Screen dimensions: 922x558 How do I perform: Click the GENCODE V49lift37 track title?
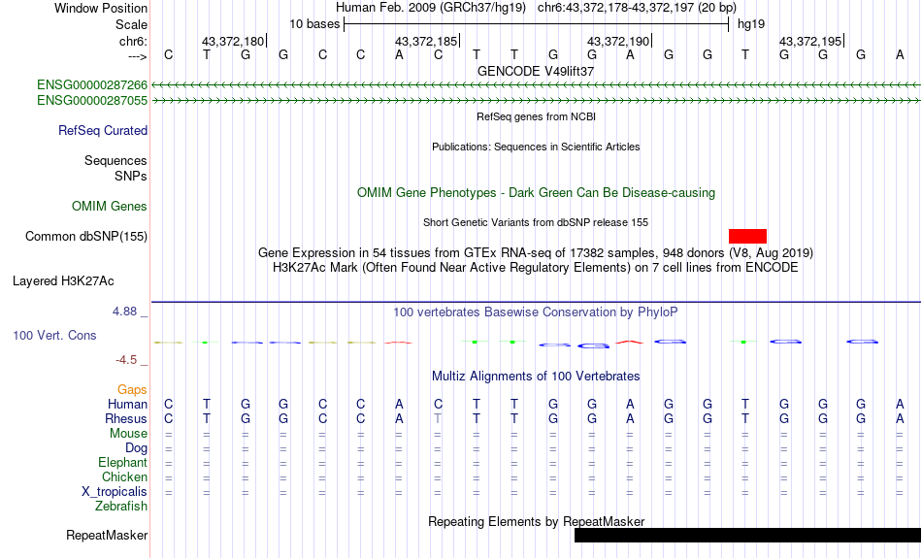tap(536, 71)
